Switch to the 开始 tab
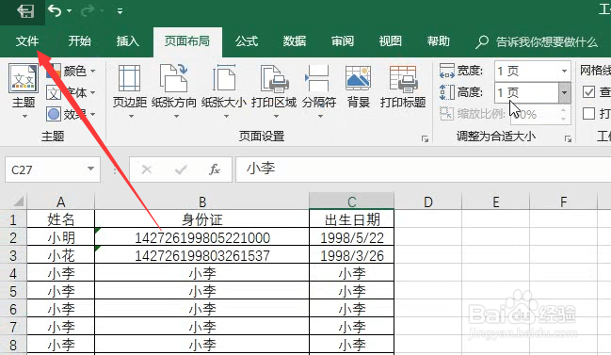The width and height of the screenshot is (611, 355). 79,40
